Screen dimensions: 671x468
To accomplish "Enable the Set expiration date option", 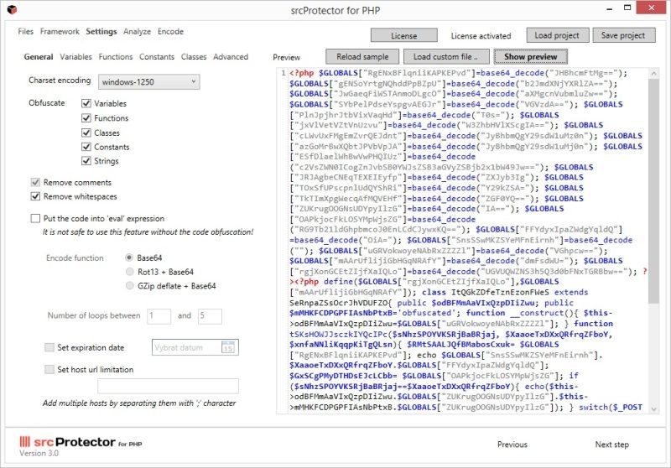I will coord(49,347).
